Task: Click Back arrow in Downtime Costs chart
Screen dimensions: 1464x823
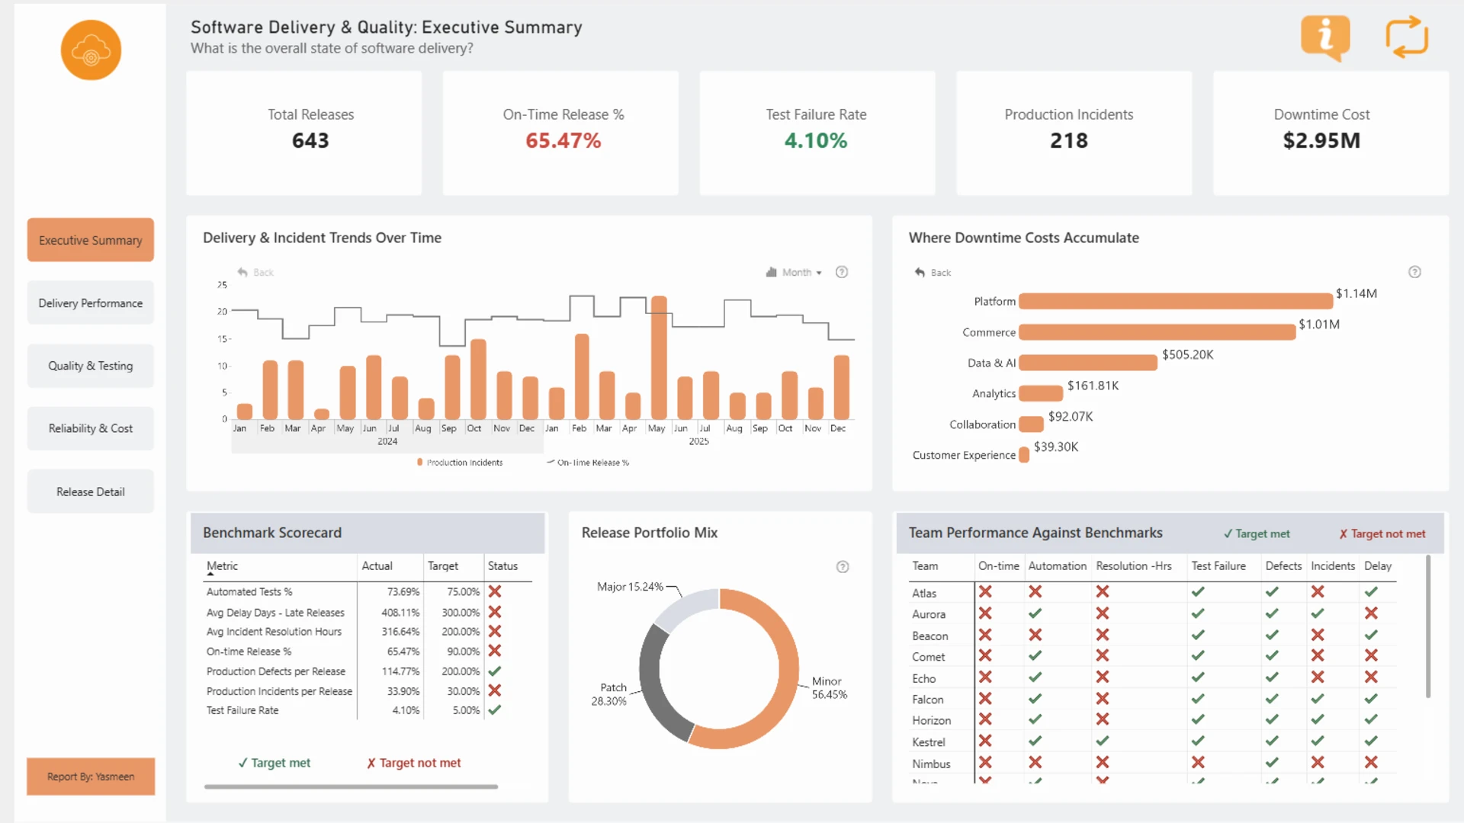Action: 920,272
